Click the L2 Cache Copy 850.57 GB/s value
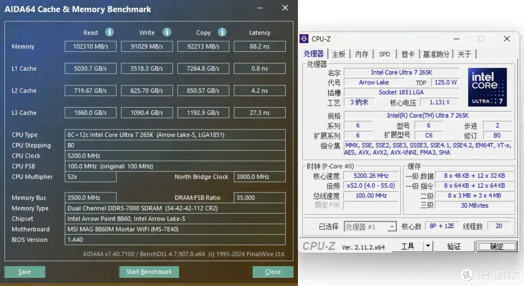 [203, 91]
